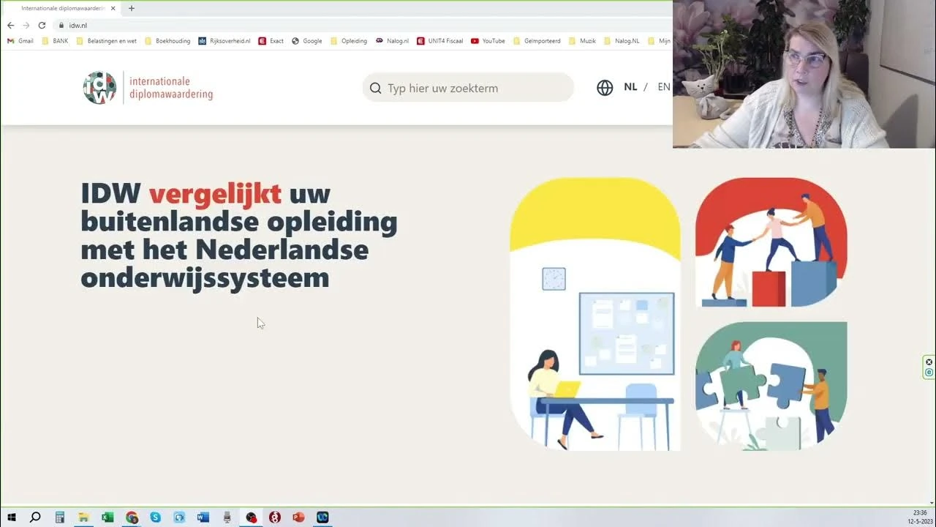Image resolution: width=936 pixels, height=527 pixels.
Task: Open Skype from the taskbar
Action: pyautogui.click(x=155, y=517)
